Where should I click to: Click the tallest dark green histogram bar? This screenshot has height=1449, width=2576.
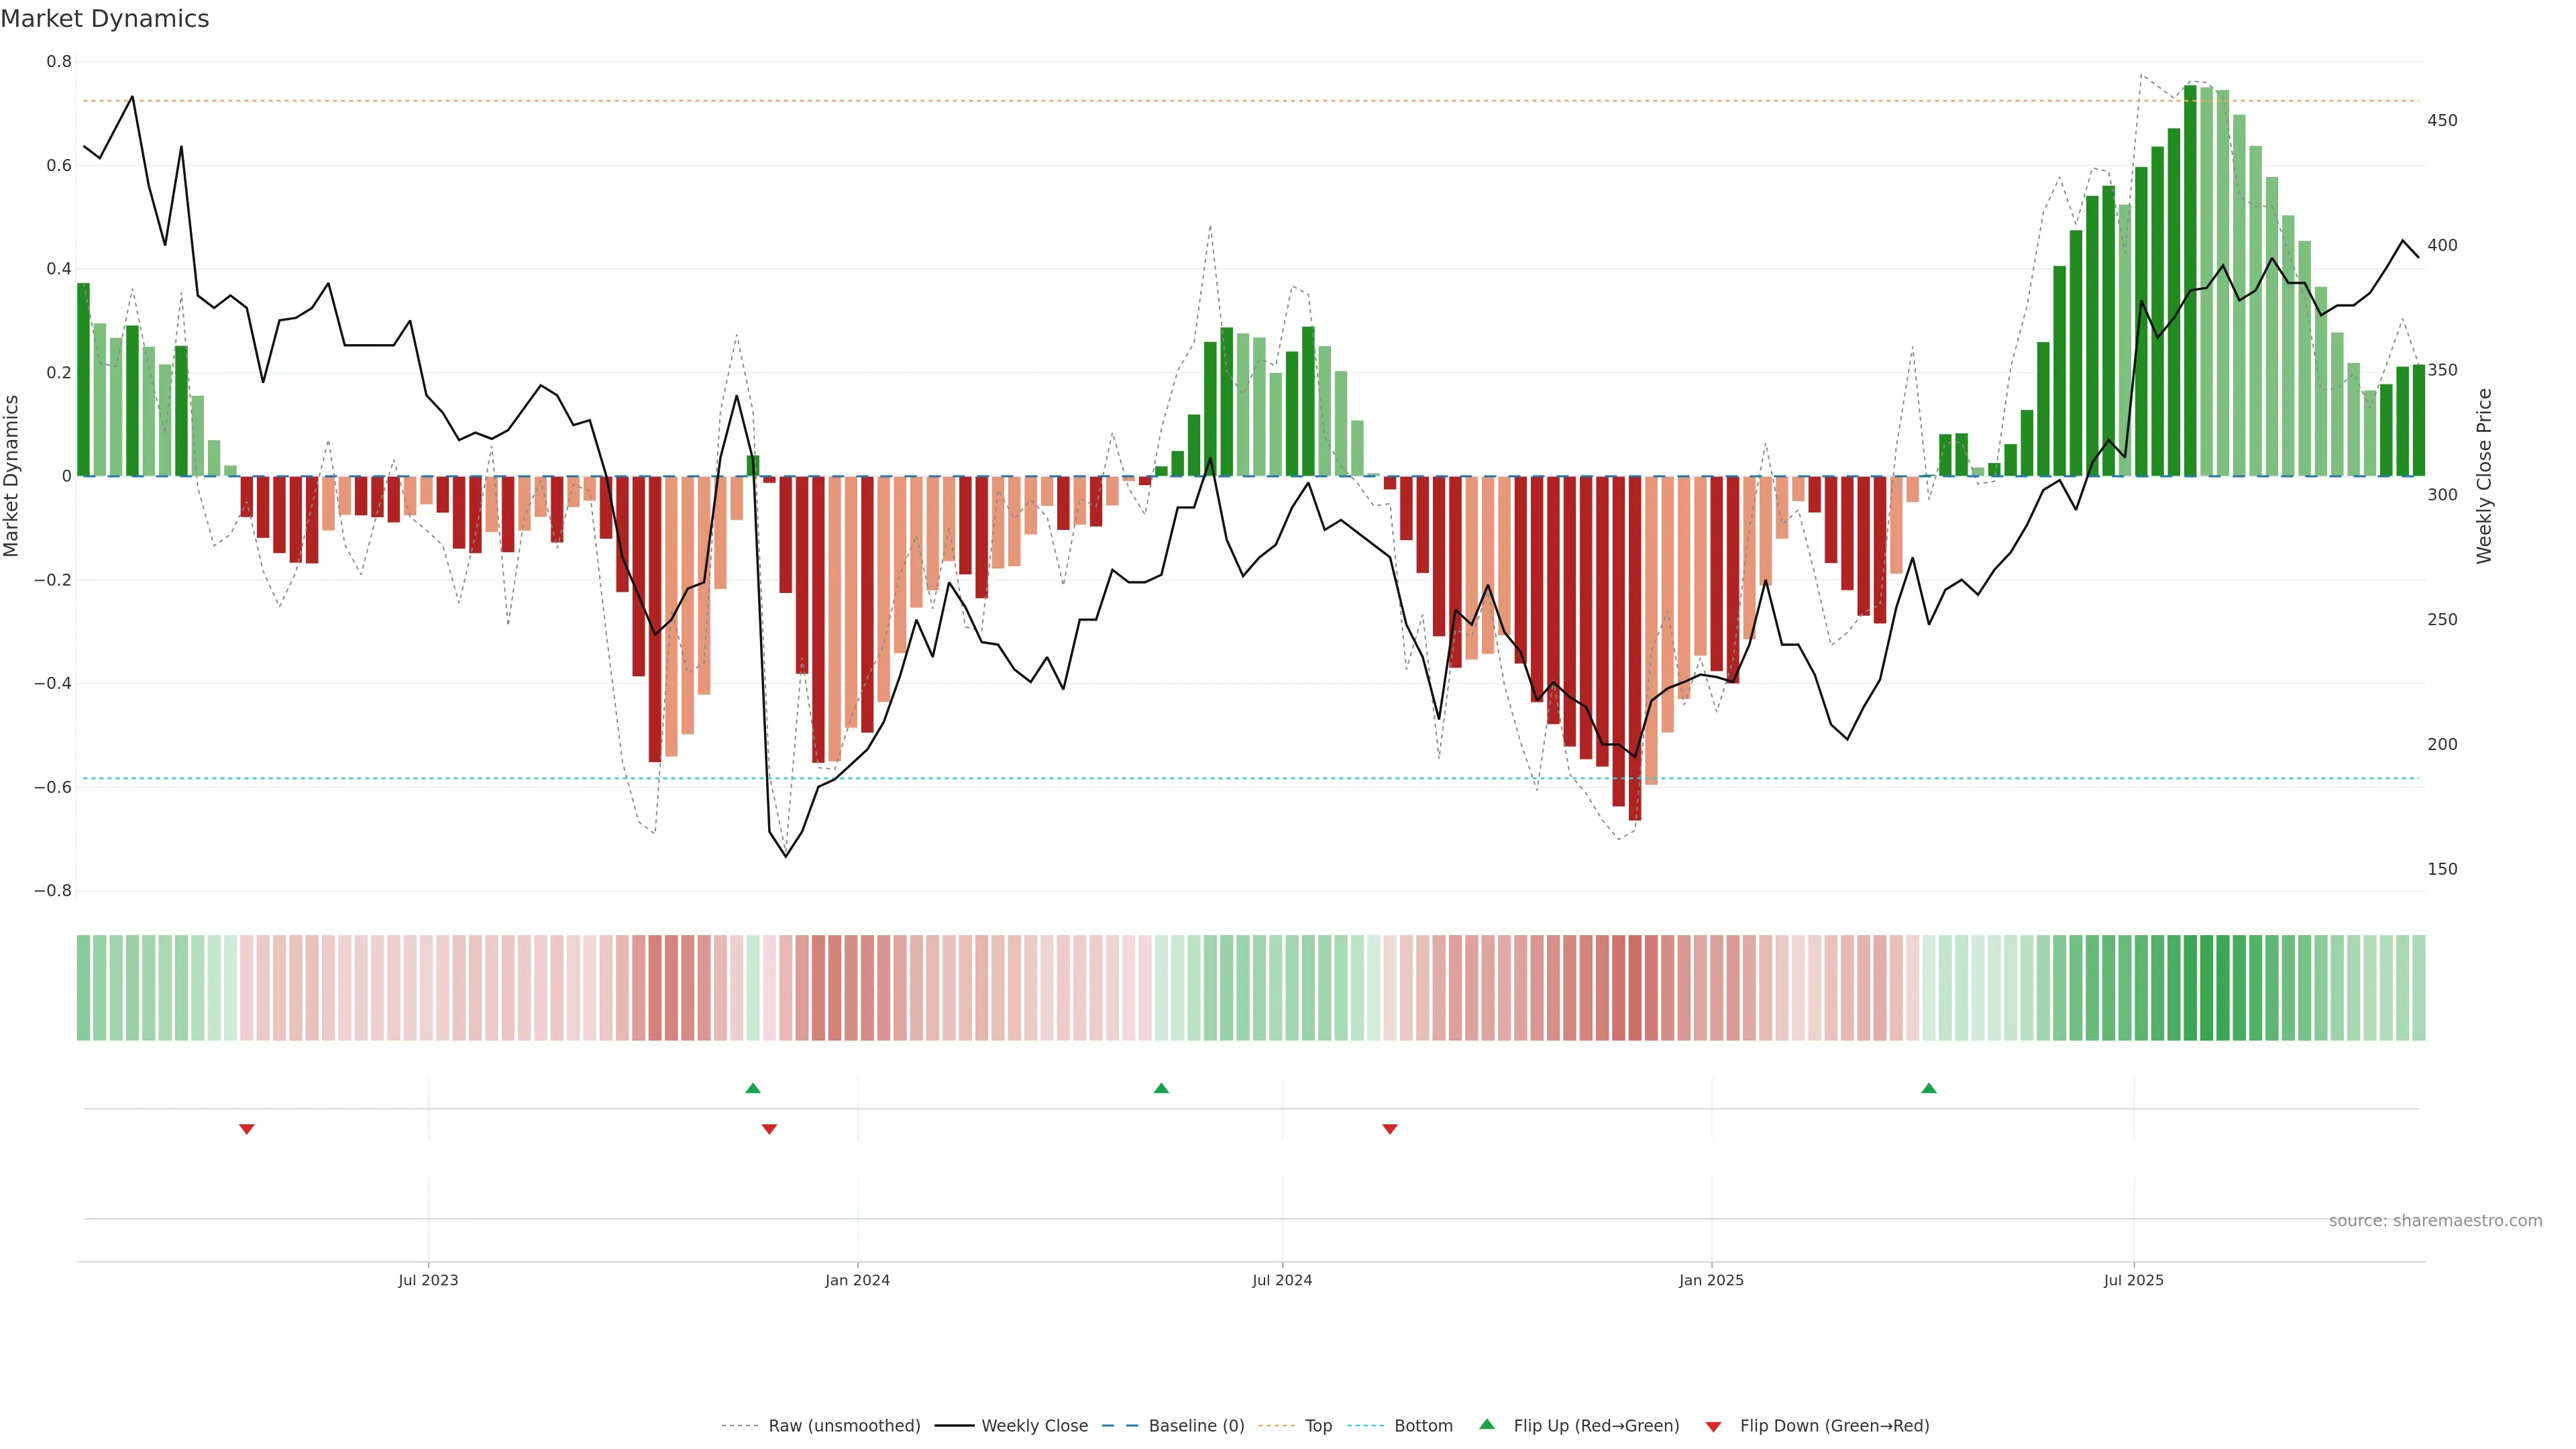[x=2190, y=280]
